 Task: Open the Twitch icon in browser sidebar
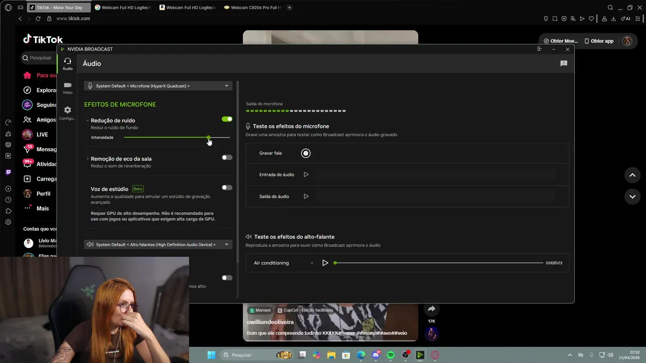pyautogui.click(x=8, y=172)
